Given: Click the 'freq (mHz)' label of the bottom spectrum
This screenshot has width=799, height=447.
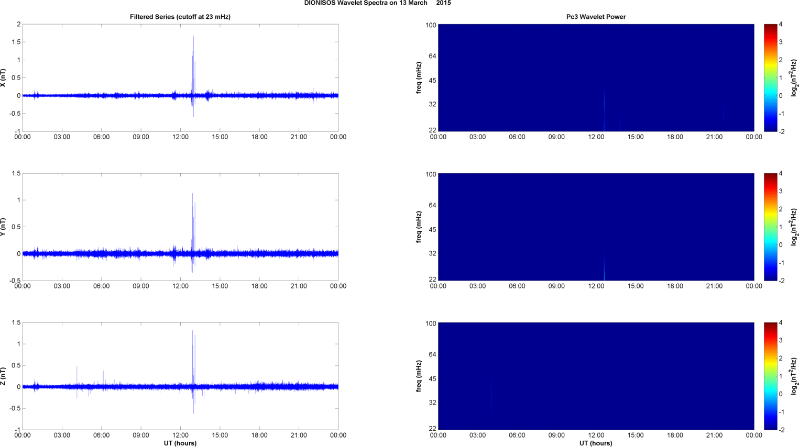Looking at the screenshot, I should pyautogui.click(x=419, y=376).
